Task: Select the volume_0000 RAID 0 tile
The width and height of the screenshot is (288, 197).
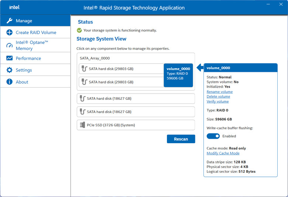Action: coord(178,75)
